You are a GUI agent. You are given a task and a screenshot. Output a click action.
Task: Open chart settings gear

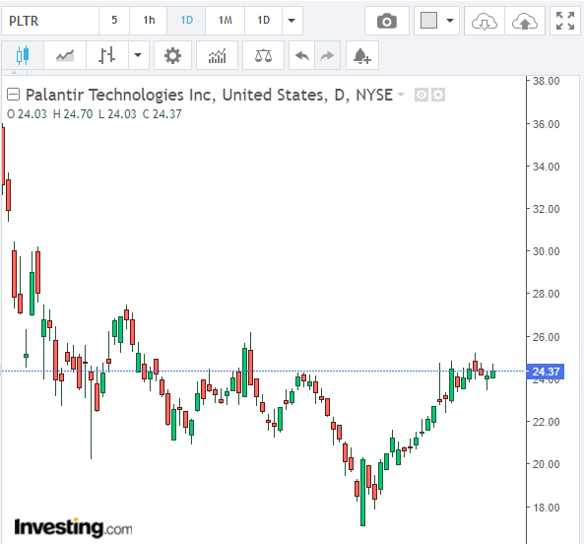point(172,55)
